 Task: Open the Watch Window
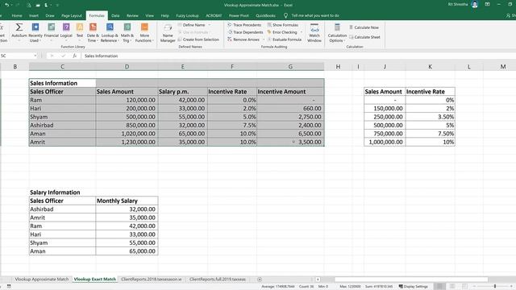point(314,32)
